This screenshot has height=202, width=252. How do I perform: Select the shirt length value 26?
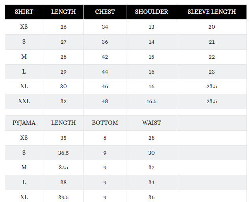(x=63, y=27)
